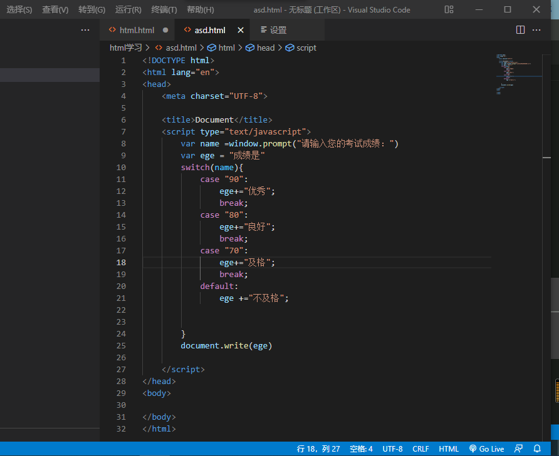559x456 pixels.
Task: Switch to the html.html tab
Action: (137, 30)
